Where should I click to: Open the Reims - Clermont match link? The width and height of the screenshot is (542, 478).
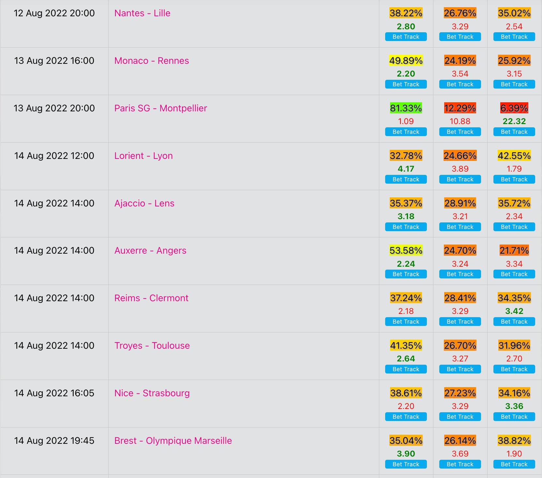(x=151, y=298)
